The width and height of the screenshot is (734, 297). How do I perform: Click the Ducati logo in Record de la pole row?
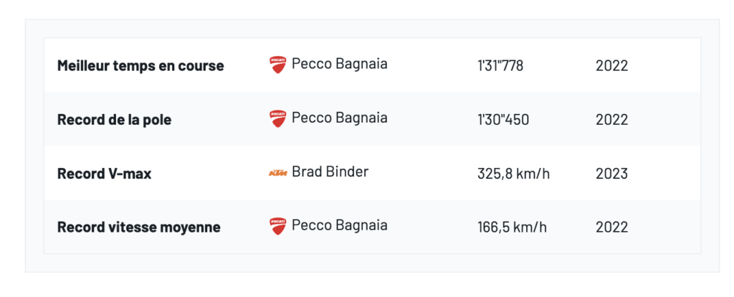[277, 118]
